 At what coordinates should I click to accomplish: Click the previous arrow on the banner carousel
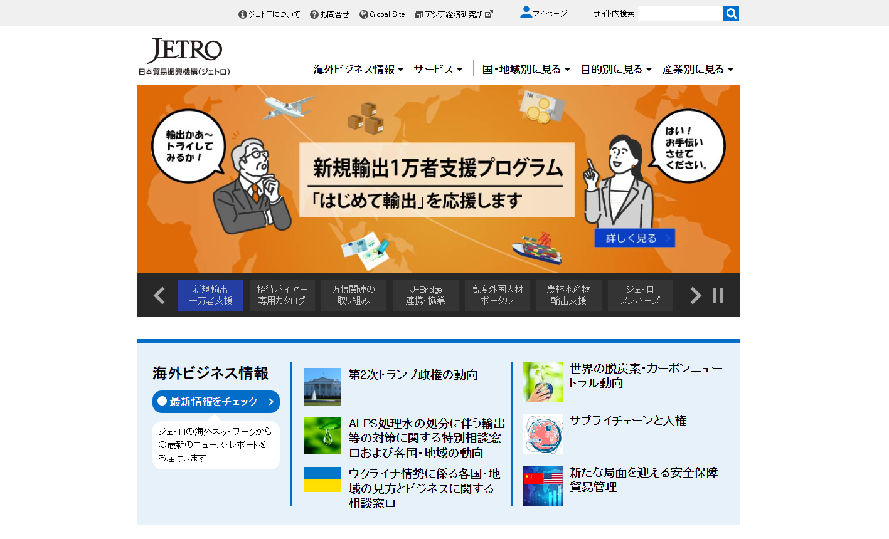[159, 295]
